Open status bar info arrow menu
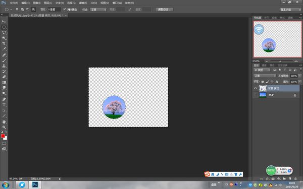The width and height of the screenshot is (303, 189). tap(60, 179)
